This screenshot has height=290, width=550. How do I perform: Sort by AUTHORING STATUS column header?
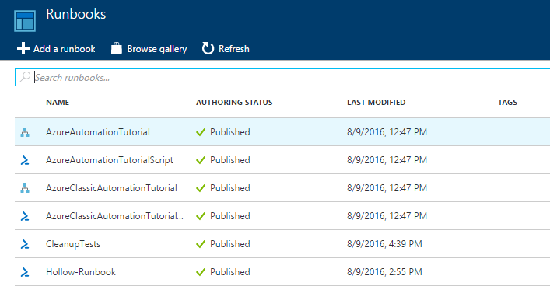coord(234,103)
